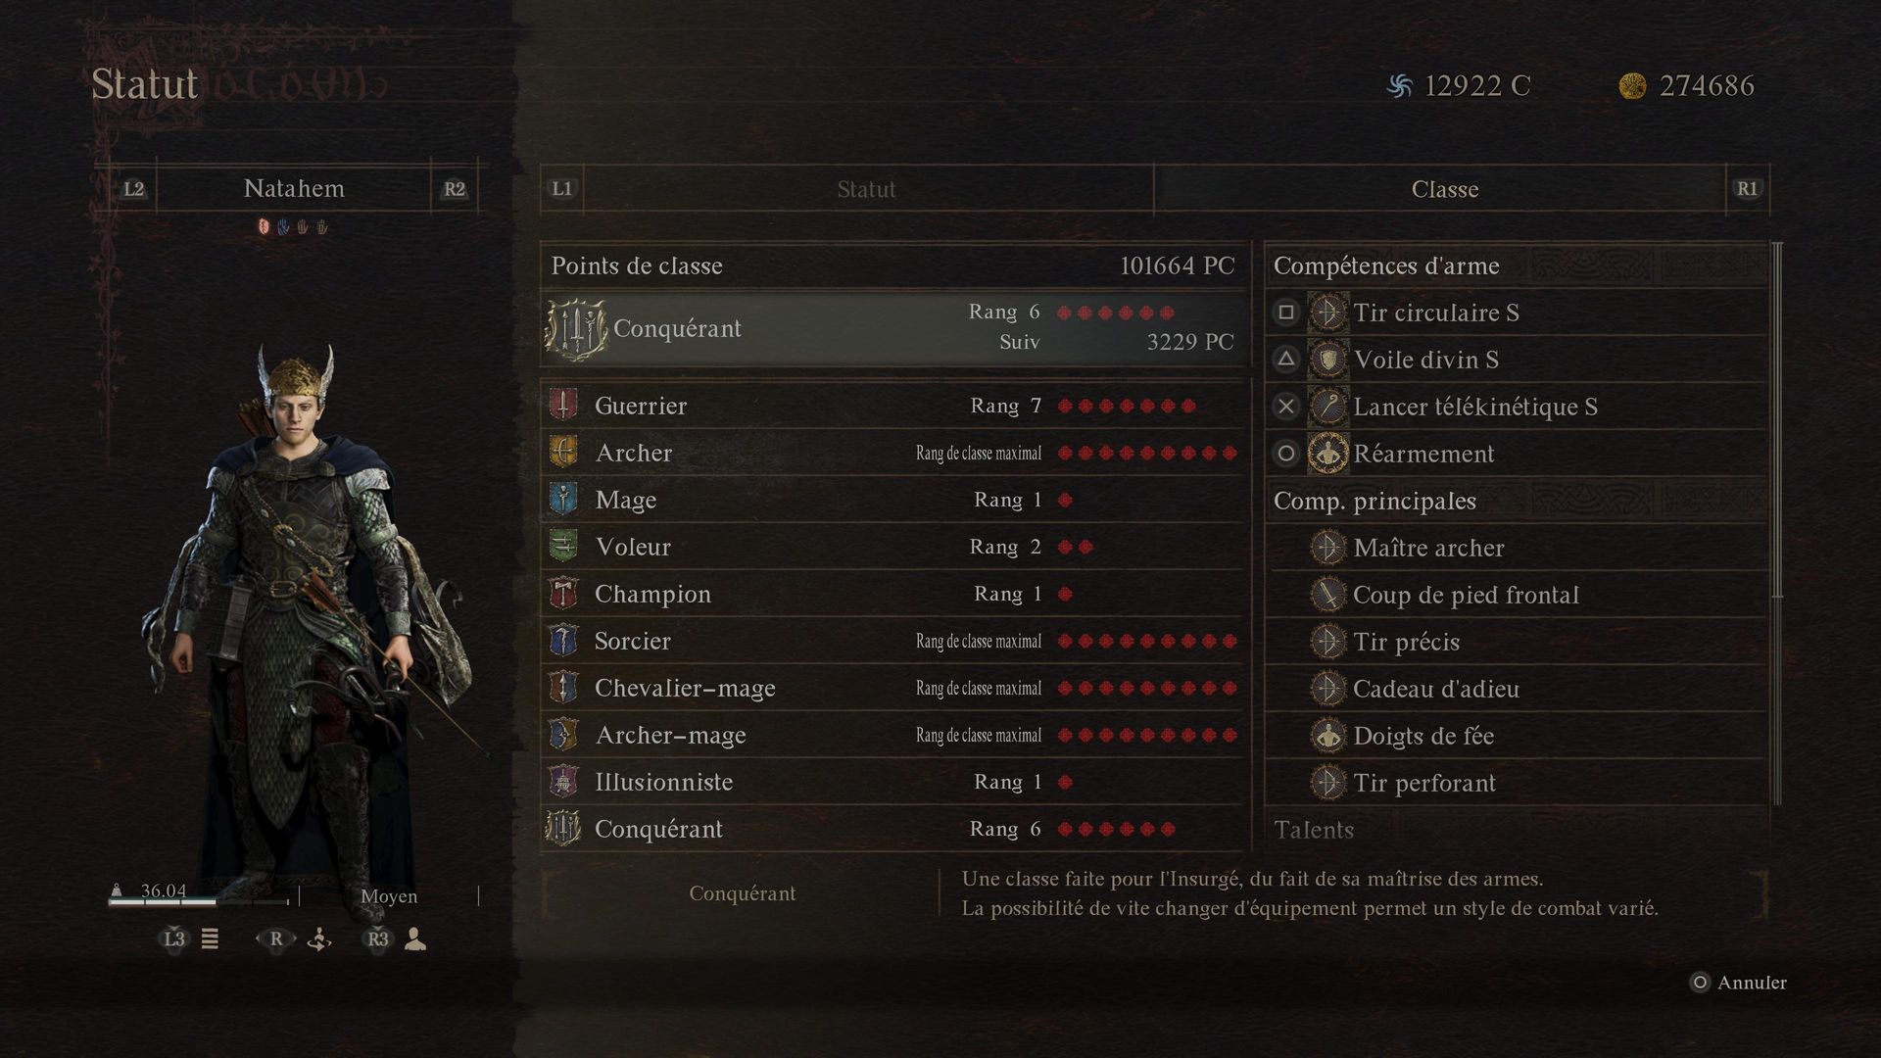Select the Réarmement skill icon

tap(1327, 454)
